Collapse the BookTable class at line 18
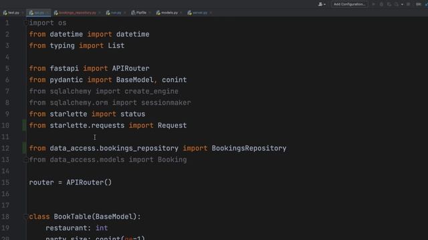 (x=26, y=217)
